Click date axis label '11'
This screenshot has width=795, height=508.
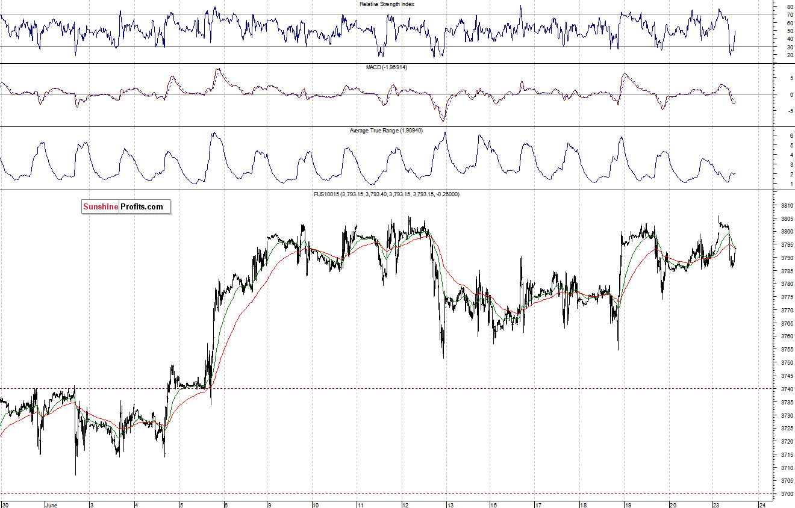coord(361,505)
